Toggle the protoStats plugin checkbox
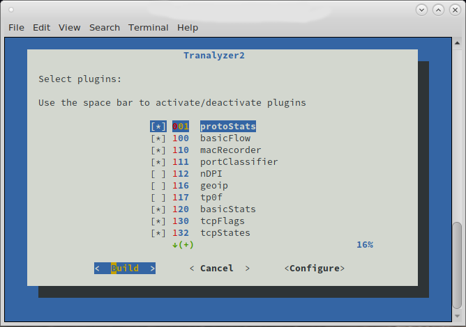Screen dimensions: 466x327 coord(158,127)
